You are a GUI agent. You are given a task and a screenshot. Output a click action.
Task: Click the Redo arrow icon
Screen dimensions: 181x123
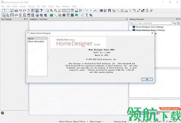point(24,10)
